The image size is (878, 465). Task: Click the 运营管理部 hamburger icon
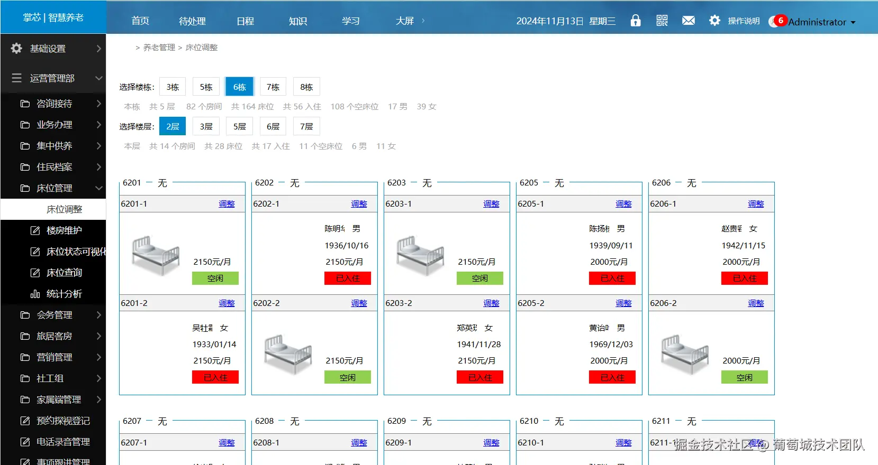pyautogui.click(x=16, y=78)
